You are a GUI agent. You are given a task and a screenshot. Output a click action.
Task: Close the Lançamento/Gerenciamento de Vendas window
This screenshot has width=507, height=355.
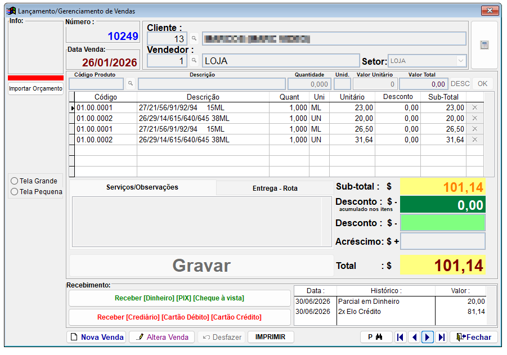[x=490, y=11]
